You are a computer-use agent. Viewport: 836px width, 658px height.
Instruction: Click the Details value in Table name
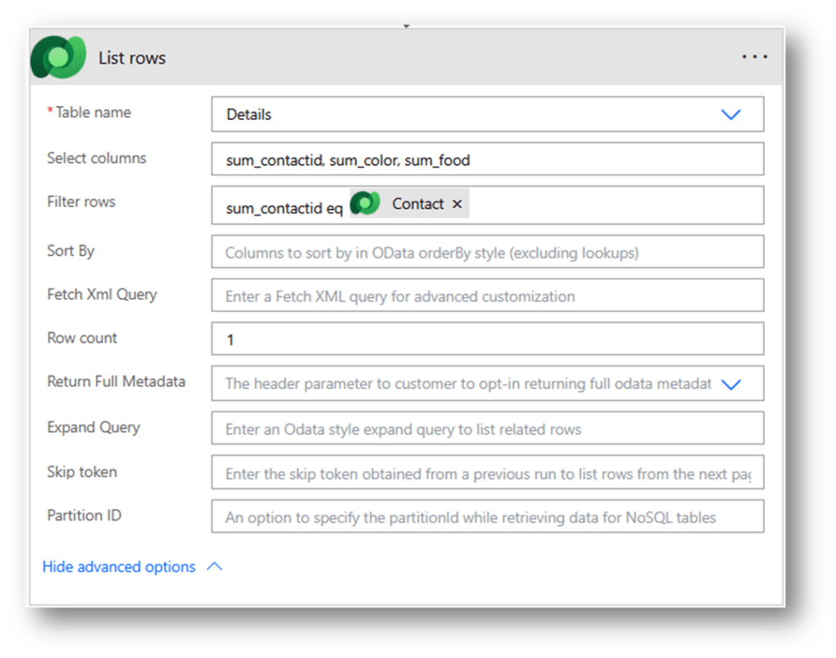[249, 114]
